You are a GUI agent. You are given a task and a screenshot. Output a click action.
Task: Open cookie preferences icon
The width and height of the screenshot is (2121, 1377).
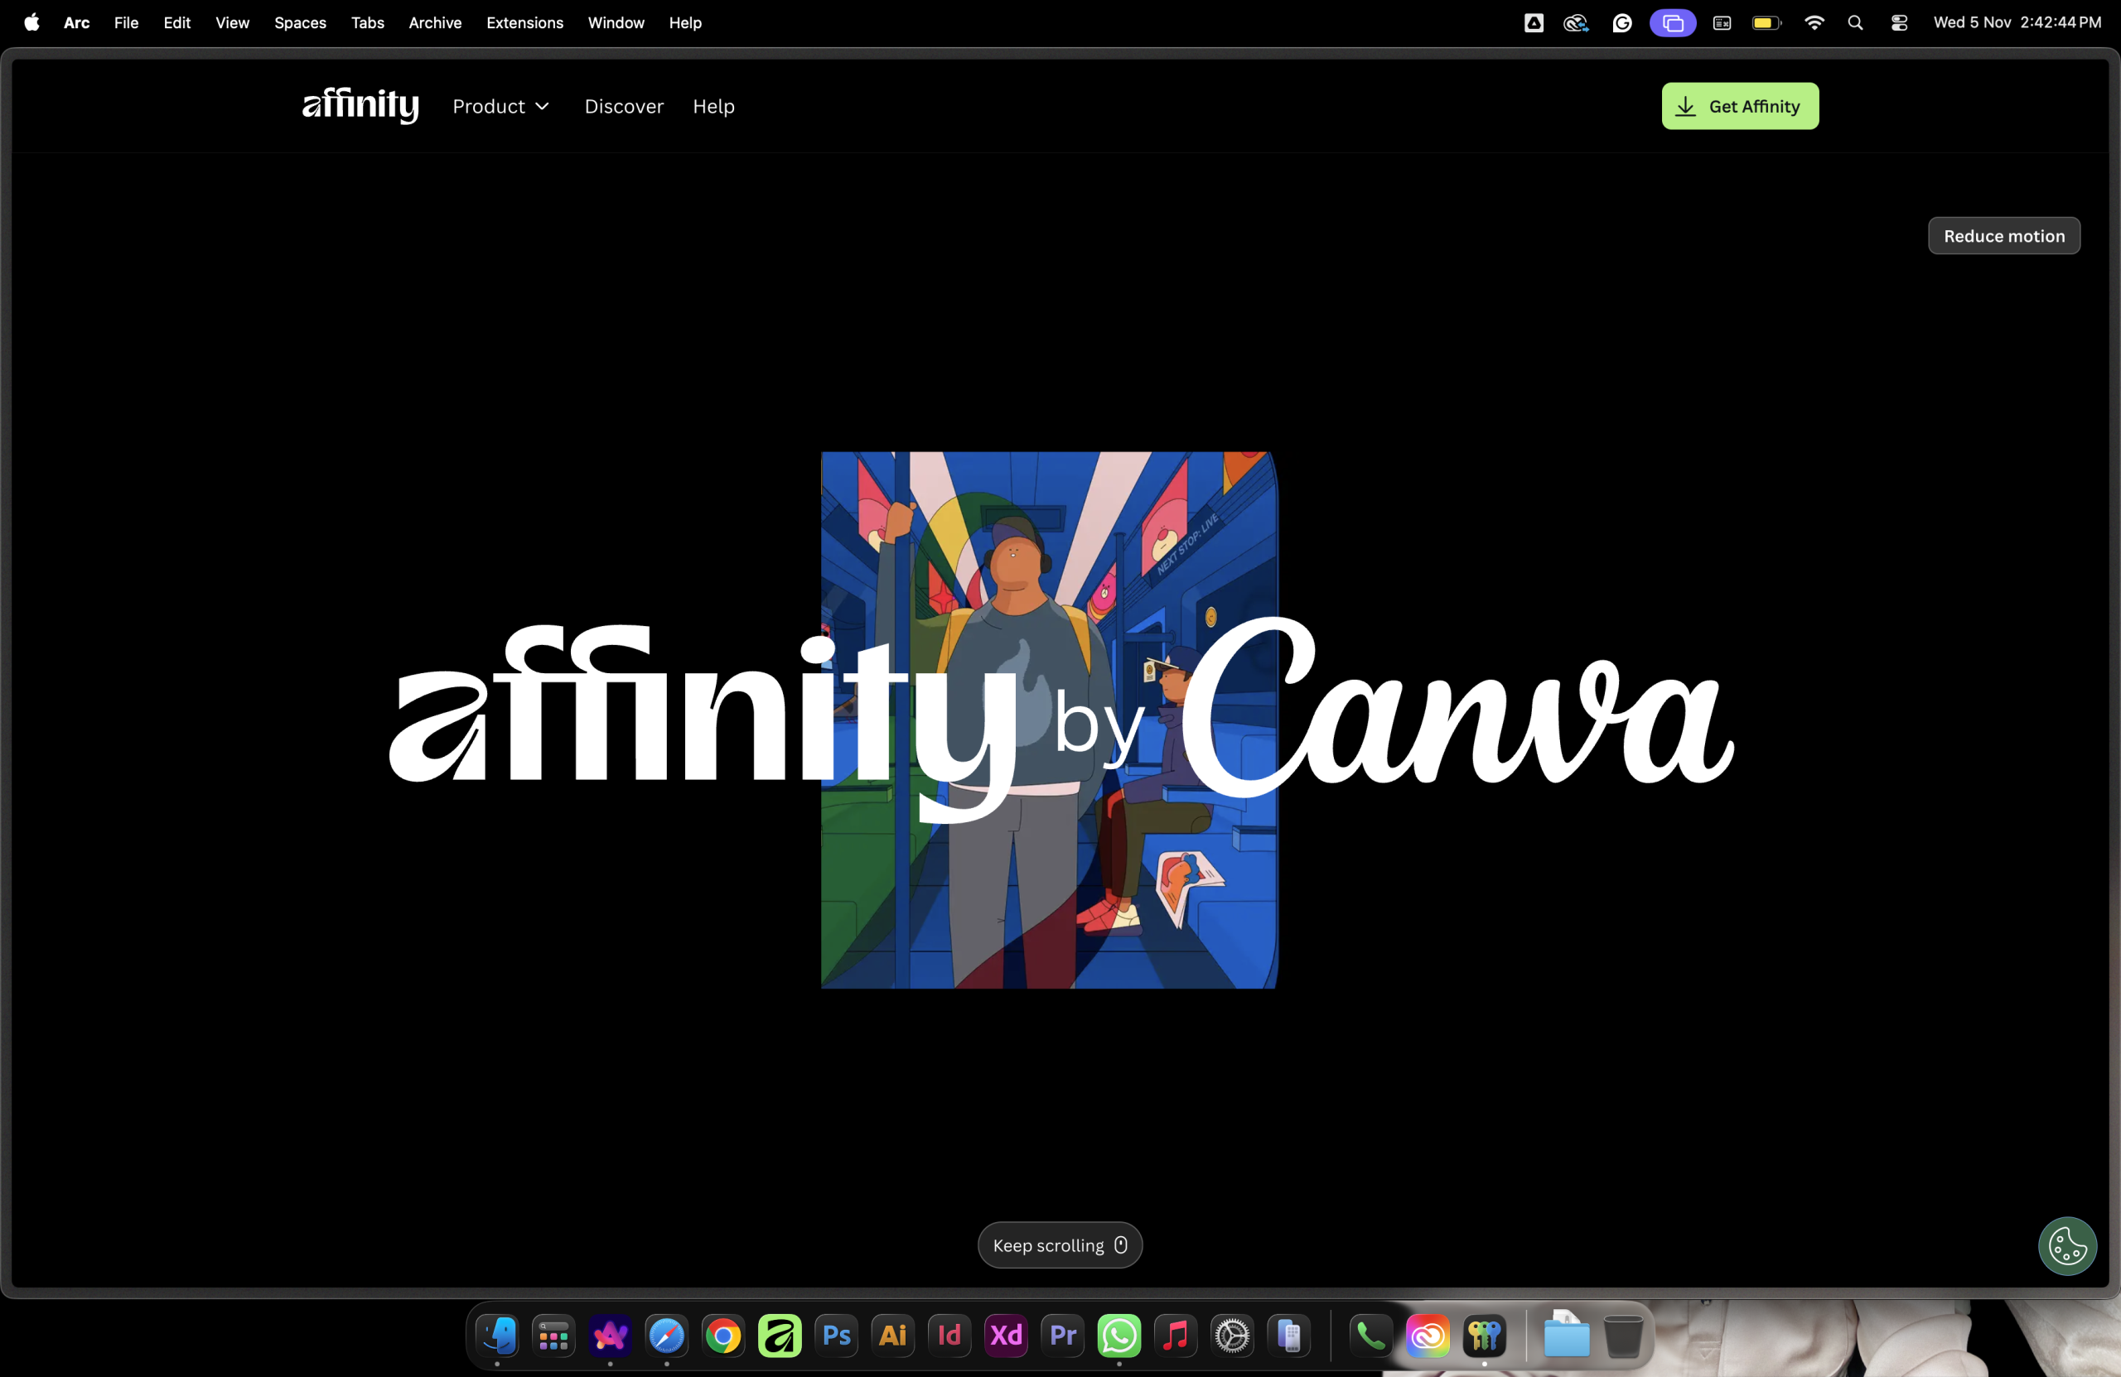tap(2066, 1245)
